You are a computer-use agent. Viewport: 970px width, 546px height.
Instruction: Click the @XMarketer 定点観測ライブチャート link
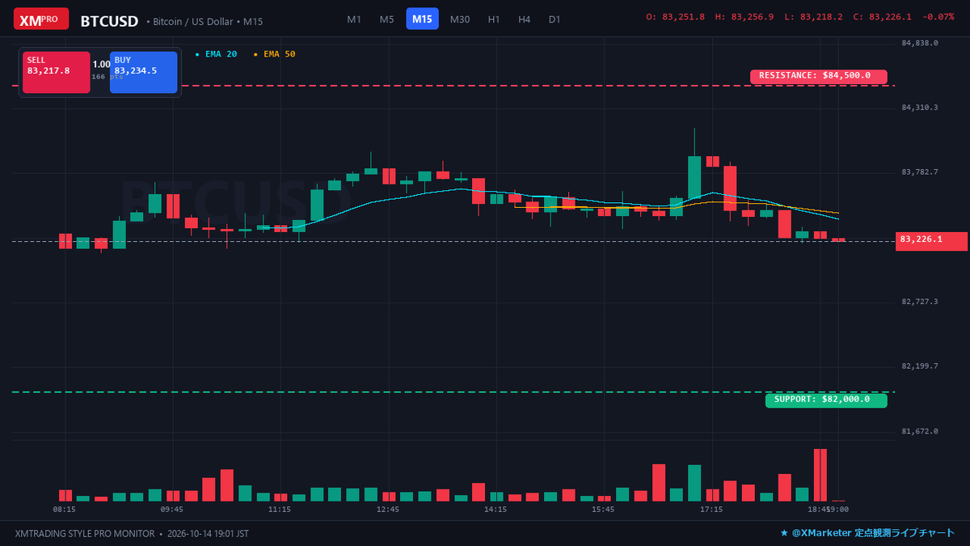pyautogui.click(x=867, y=534)
